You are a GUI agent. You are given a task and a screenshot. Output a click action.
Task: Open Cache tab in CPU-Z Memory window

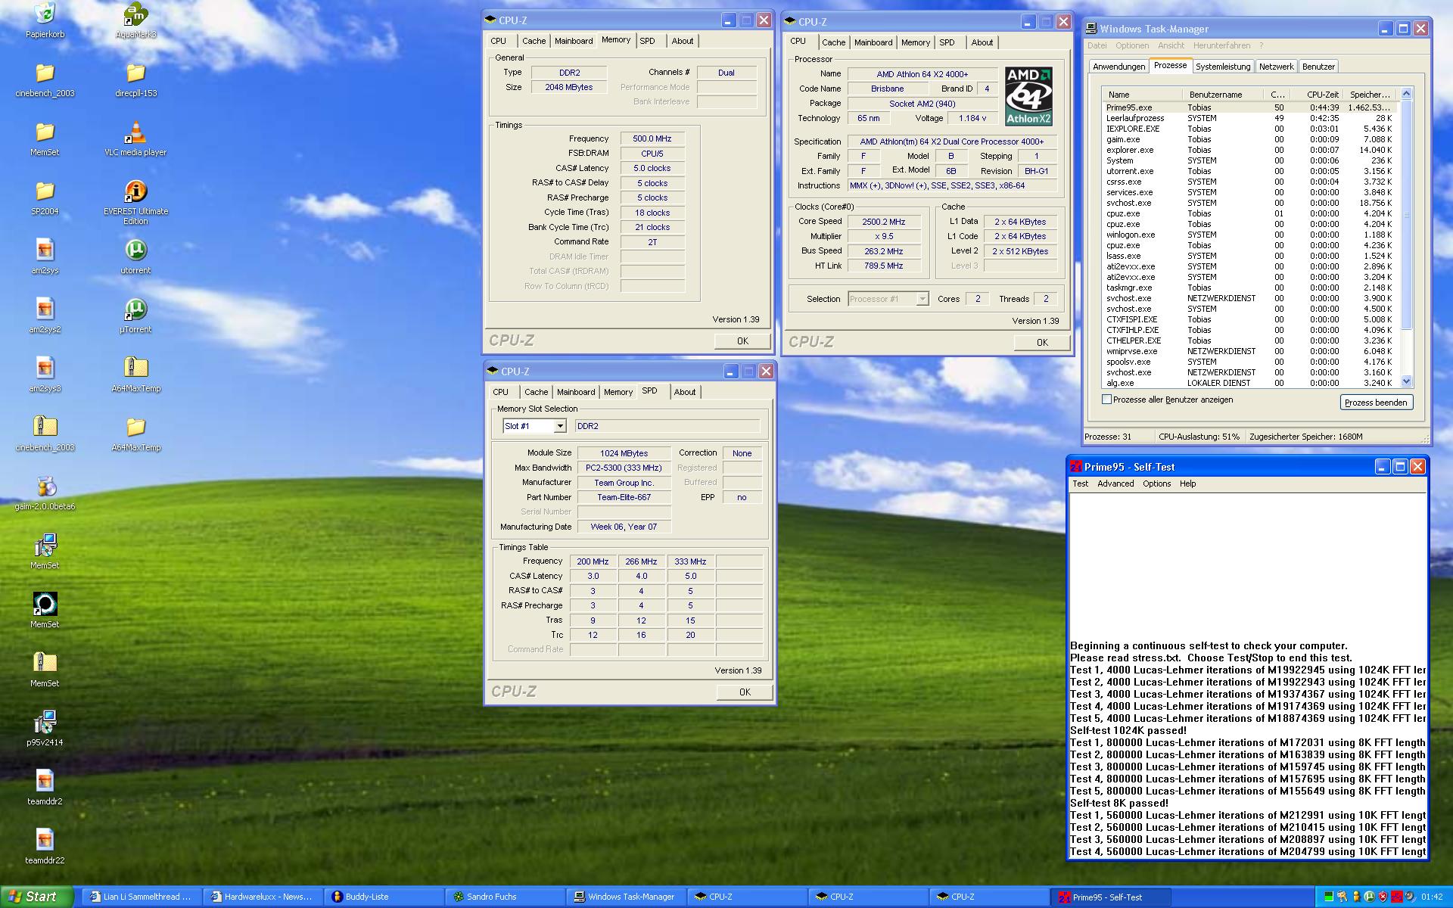pos(534,41)
